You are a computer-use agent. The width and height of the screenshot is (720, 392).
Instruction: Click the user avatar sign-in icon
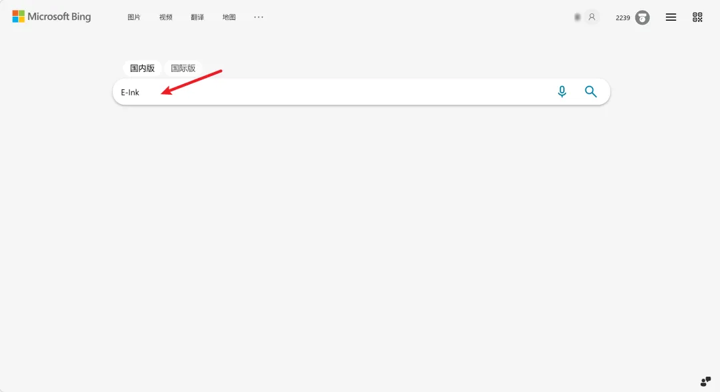click(592, 17)
